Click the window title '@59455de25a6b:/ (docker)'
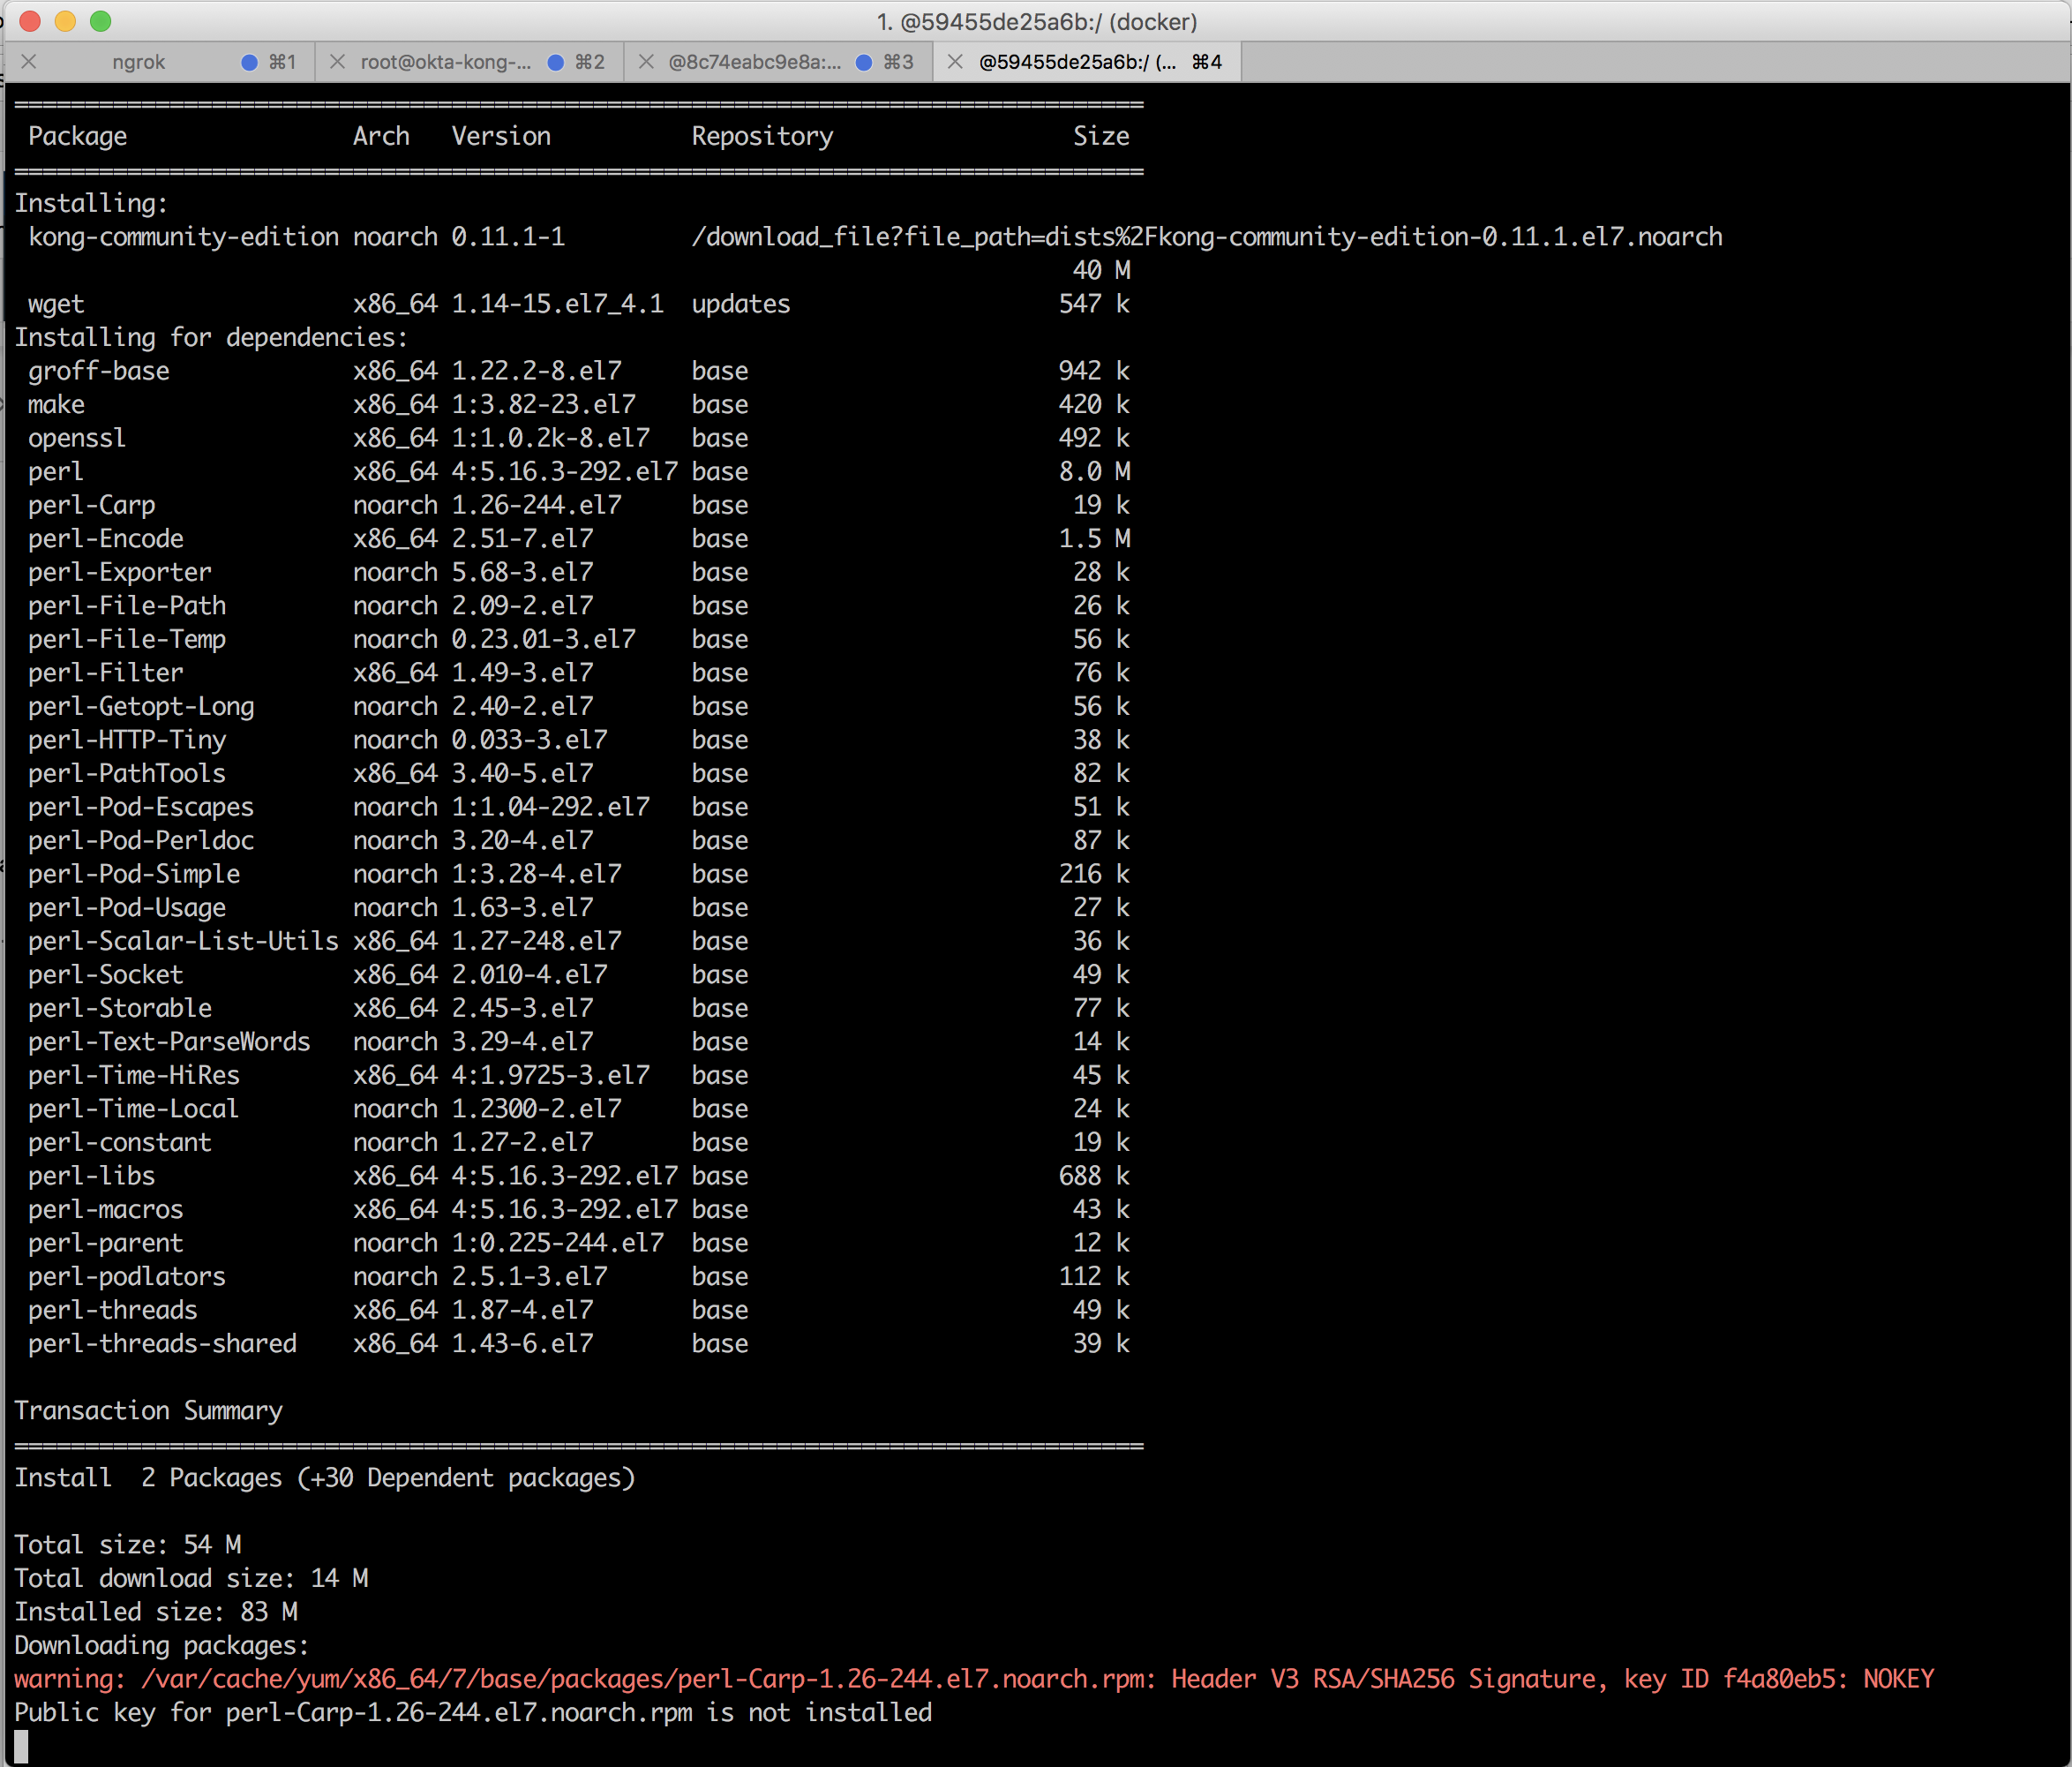2072x1767 pixels. point(1036,21)
